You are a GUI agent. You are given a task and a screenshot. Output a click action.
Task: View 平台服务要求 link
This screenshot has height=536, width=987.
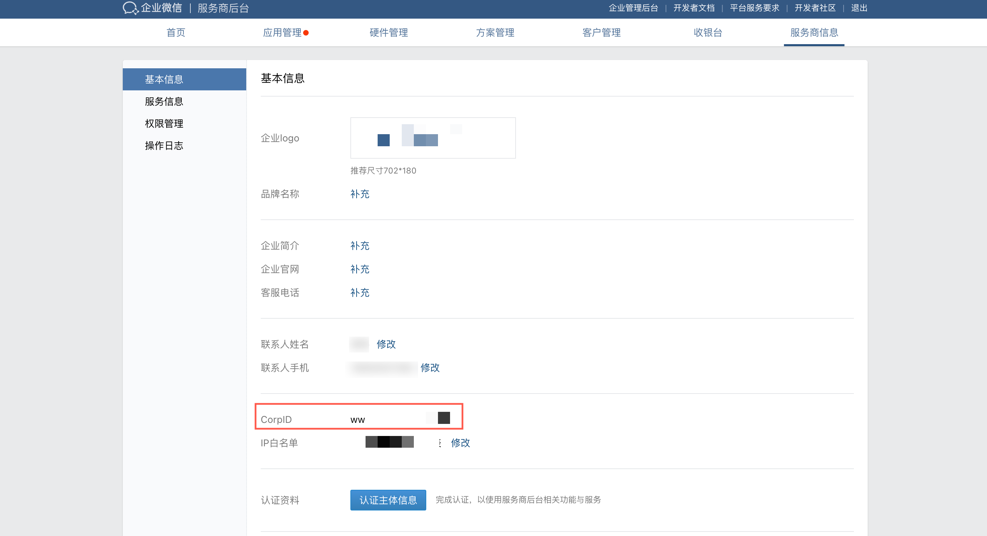tap(755, 8)
